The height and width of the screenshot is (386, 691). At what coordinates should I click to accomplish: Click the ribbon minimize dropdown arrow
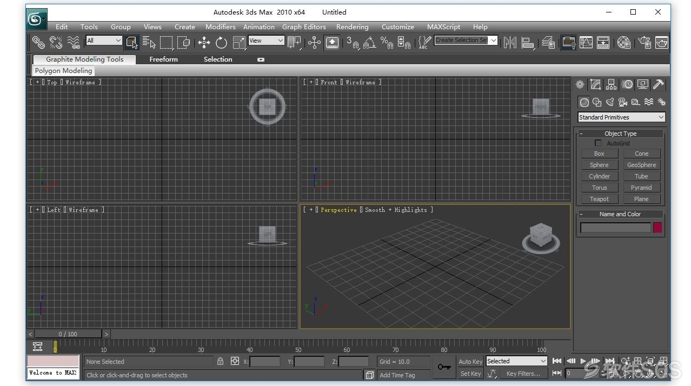261,59
